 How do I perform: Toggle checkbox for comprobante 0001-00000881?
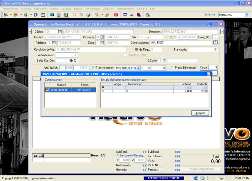coord(47,90)
